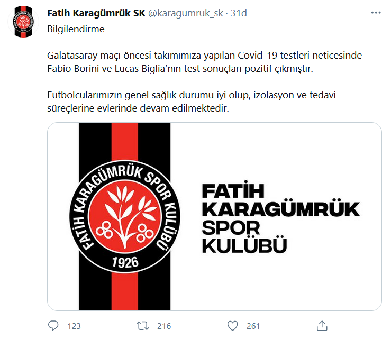Viewport: 391px width, 339px height.
Task: Open Fatih Karagümrük SK profile avatar
Action: pyautogui.click(x=23, y=22)
